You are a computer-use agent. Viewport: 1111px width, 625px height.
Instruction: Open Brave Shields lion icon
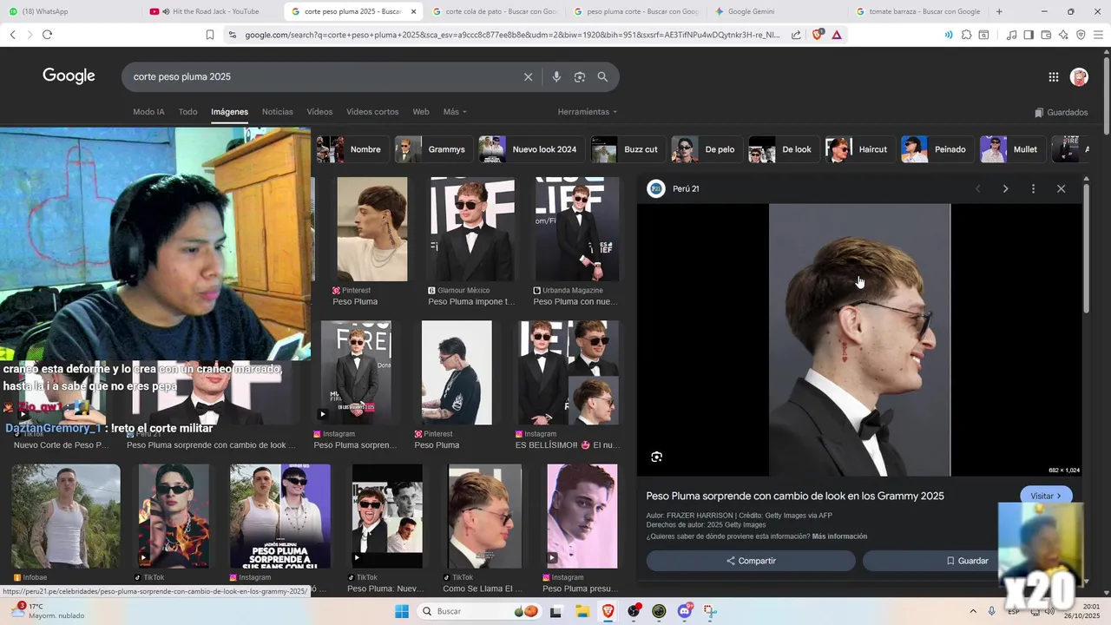(817, 35)
